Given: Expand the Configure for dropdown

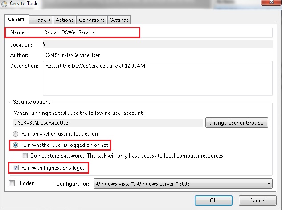Looking at the screenshot, I should 183,184.
